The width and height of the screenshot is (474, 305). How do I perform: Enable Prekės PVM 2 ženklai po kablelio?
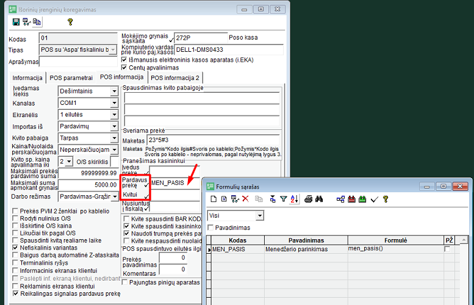(15, 210)
